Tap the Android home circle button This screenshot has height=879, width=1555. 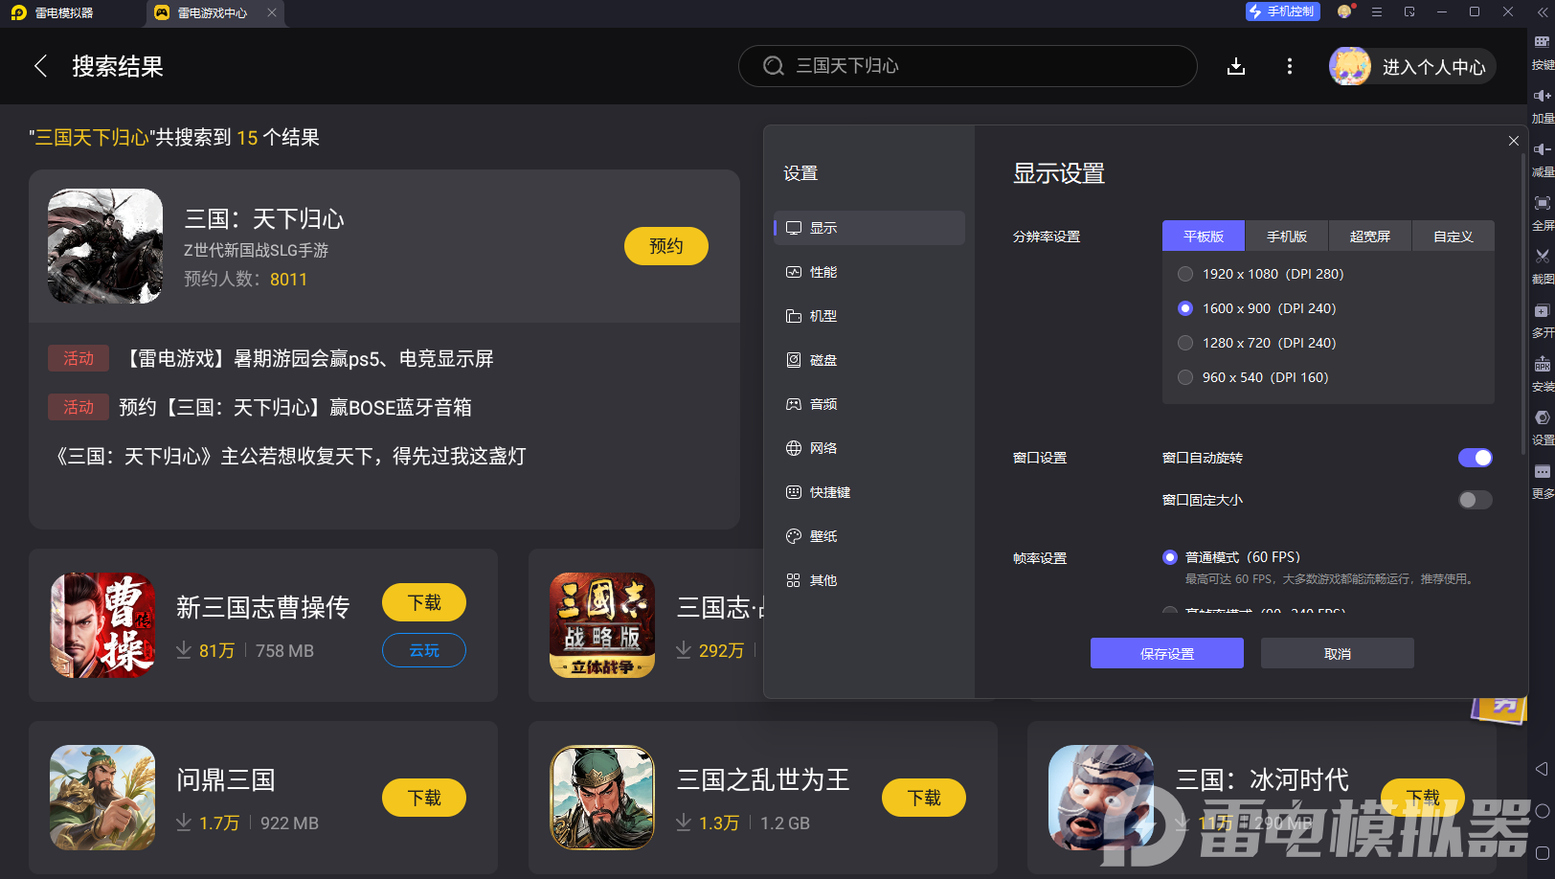(x=1542, y=811)
